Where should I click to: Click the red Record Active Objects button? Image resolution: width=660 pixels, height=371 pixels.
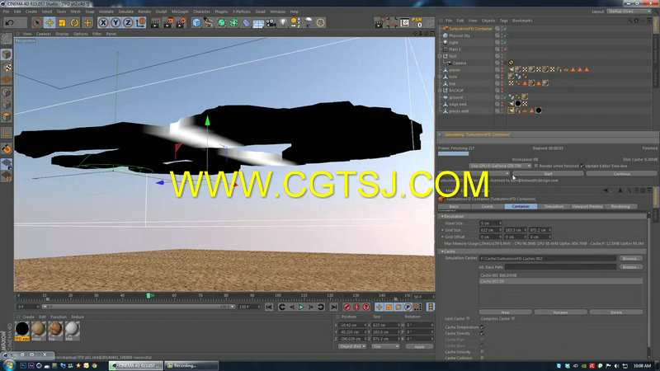point(346,308)
